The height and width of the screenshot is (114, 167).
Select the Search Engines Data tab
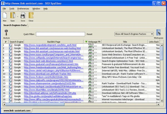(15, 25)
